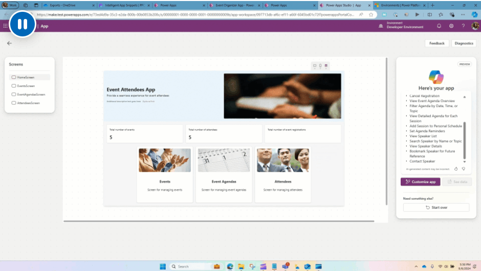Select EventAgendasScreen in Screens list
Image resolution: width=481 pixels, height=271 pixels.
pyautogui.click(x=30, y=94)
